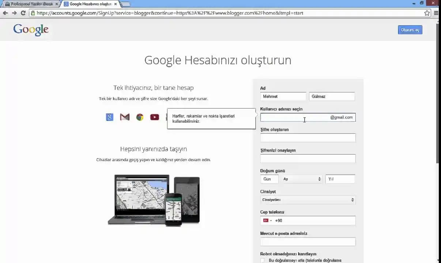Viewport: 441px width, 263px height.
Task: Open the YouTube icon
Action: pos(154,117)
